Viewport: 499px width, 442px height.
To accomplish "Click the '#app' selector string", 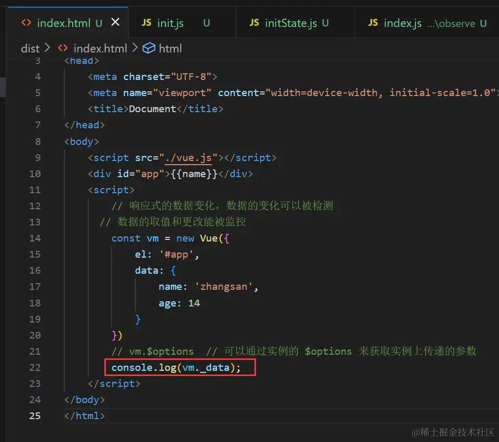I will [176, 255].
